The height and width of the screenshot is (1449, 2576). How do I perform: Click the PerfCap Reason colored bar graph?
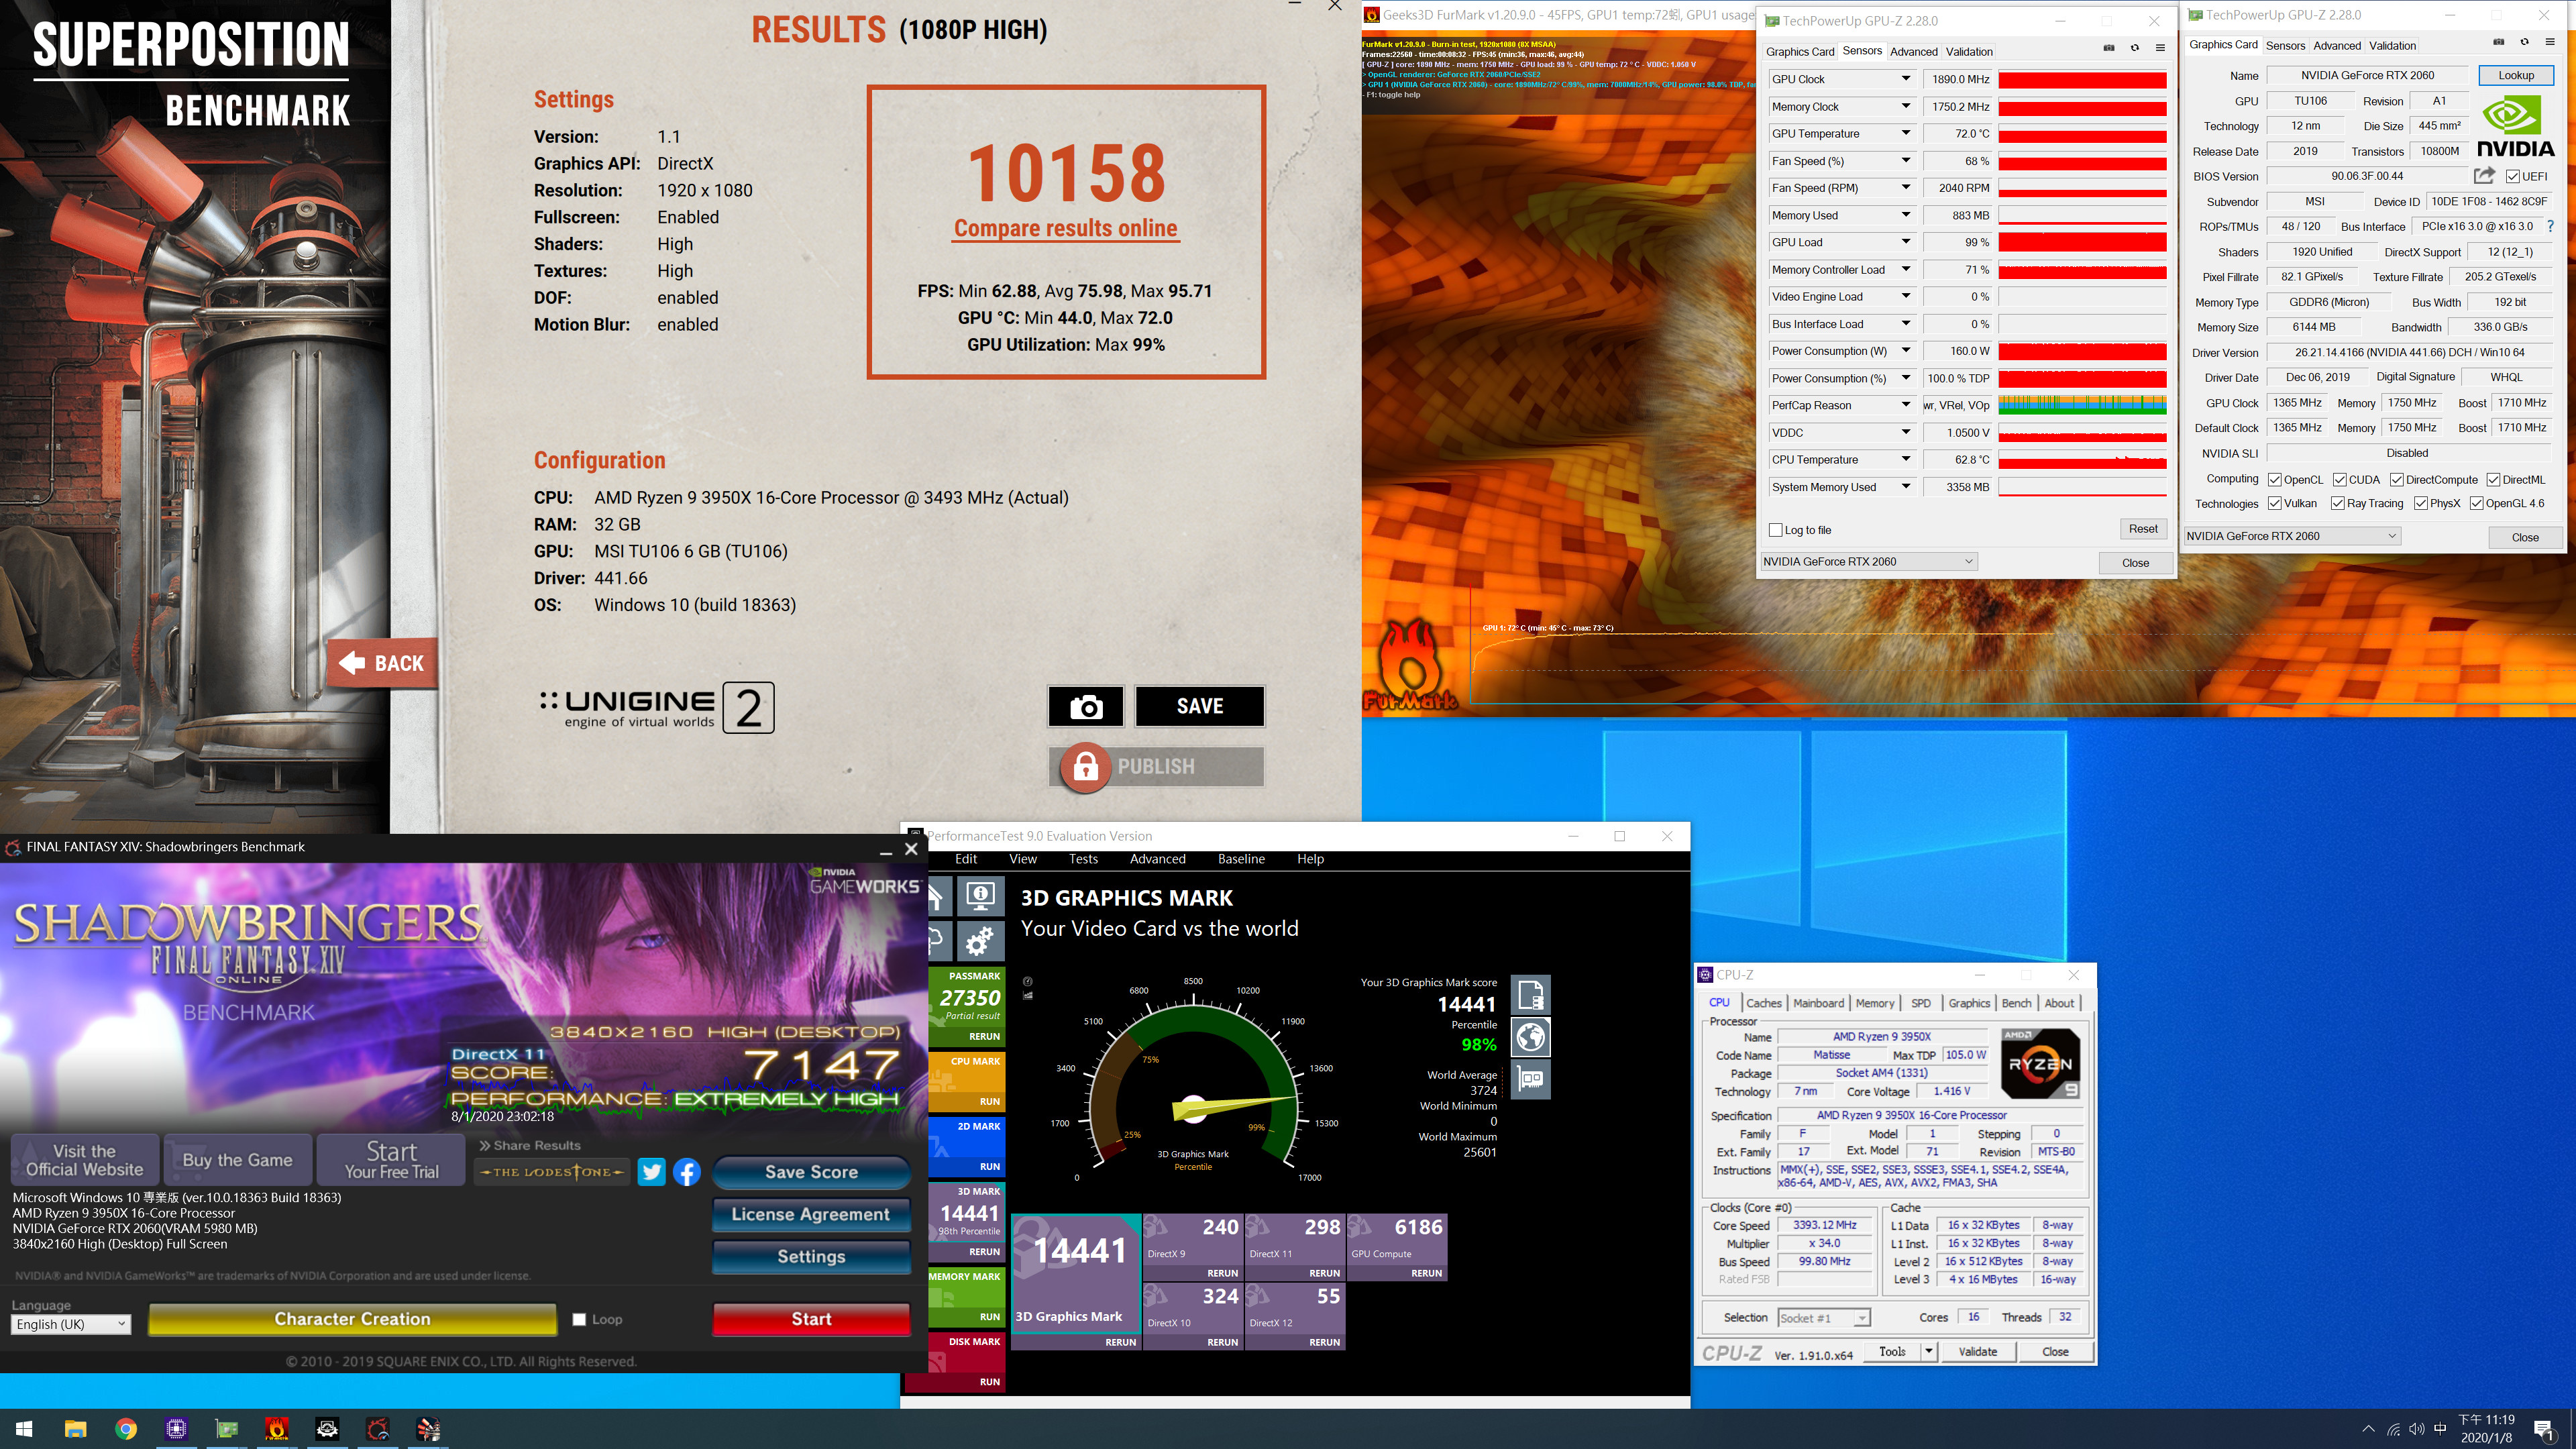2082,405
